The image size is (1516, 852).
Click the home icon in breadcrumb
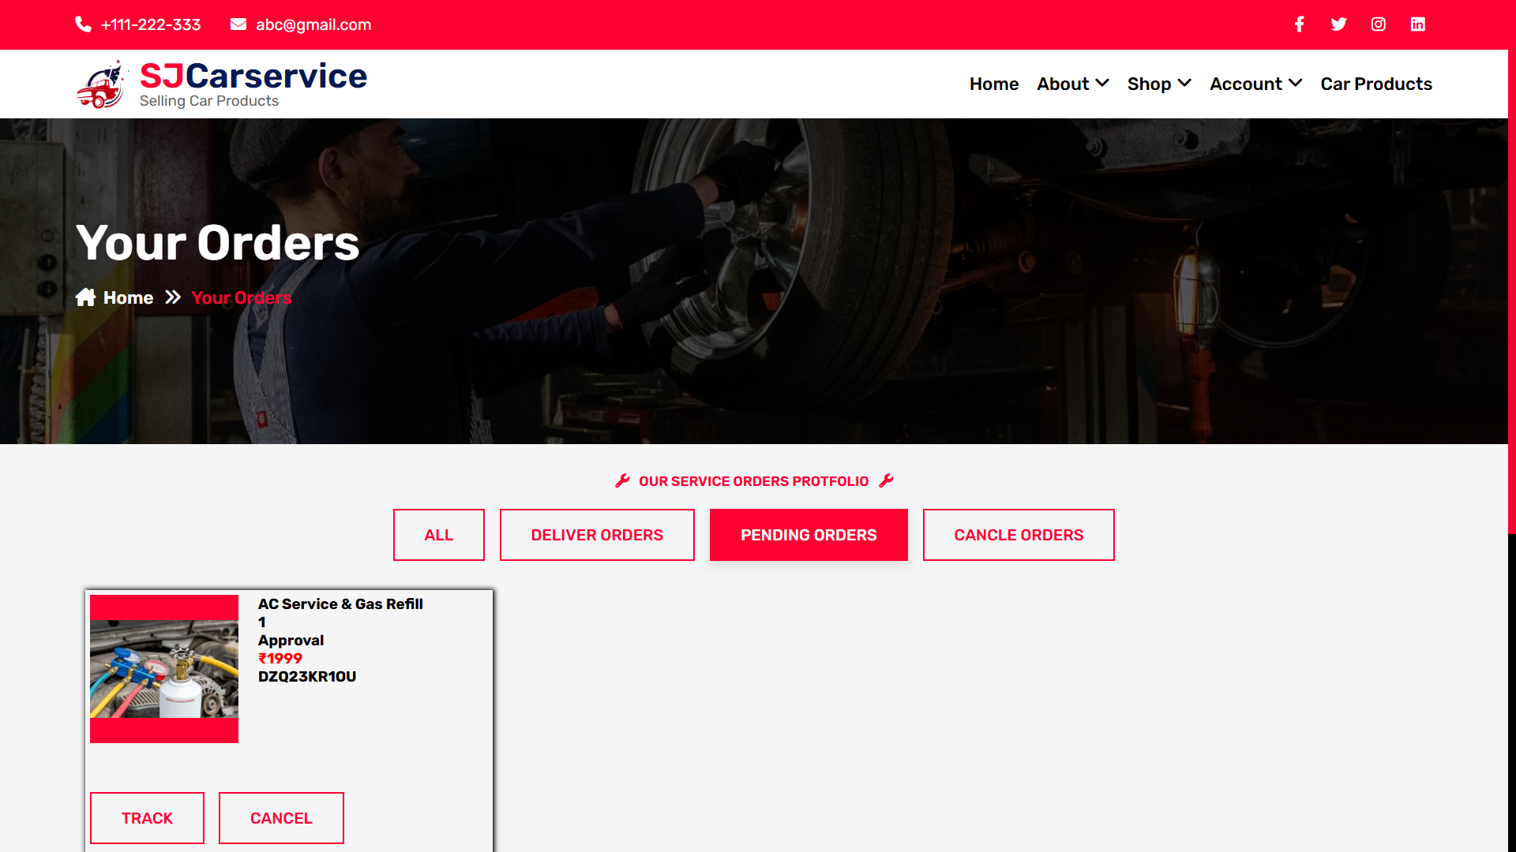pyautogui.click(x=85, y=297)
